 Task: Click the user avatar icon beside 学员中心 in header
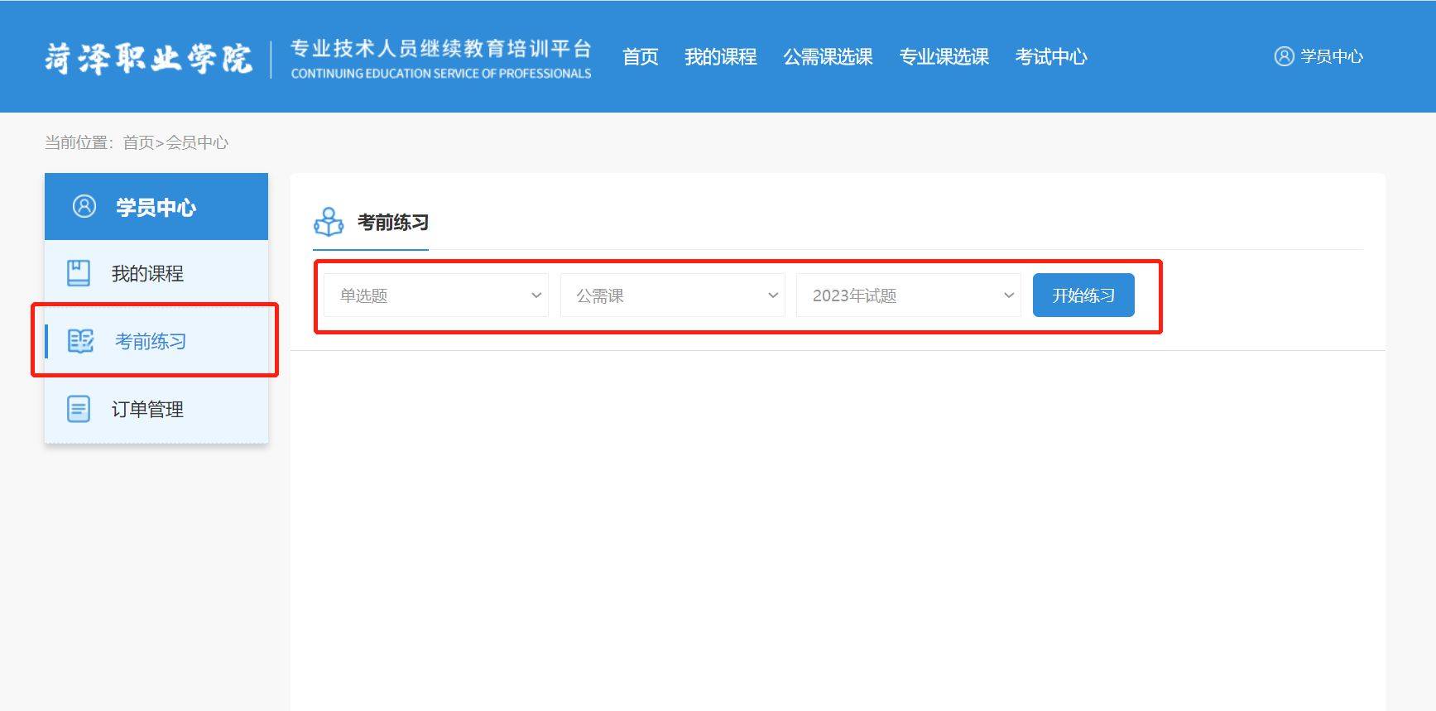[1284, 56]
